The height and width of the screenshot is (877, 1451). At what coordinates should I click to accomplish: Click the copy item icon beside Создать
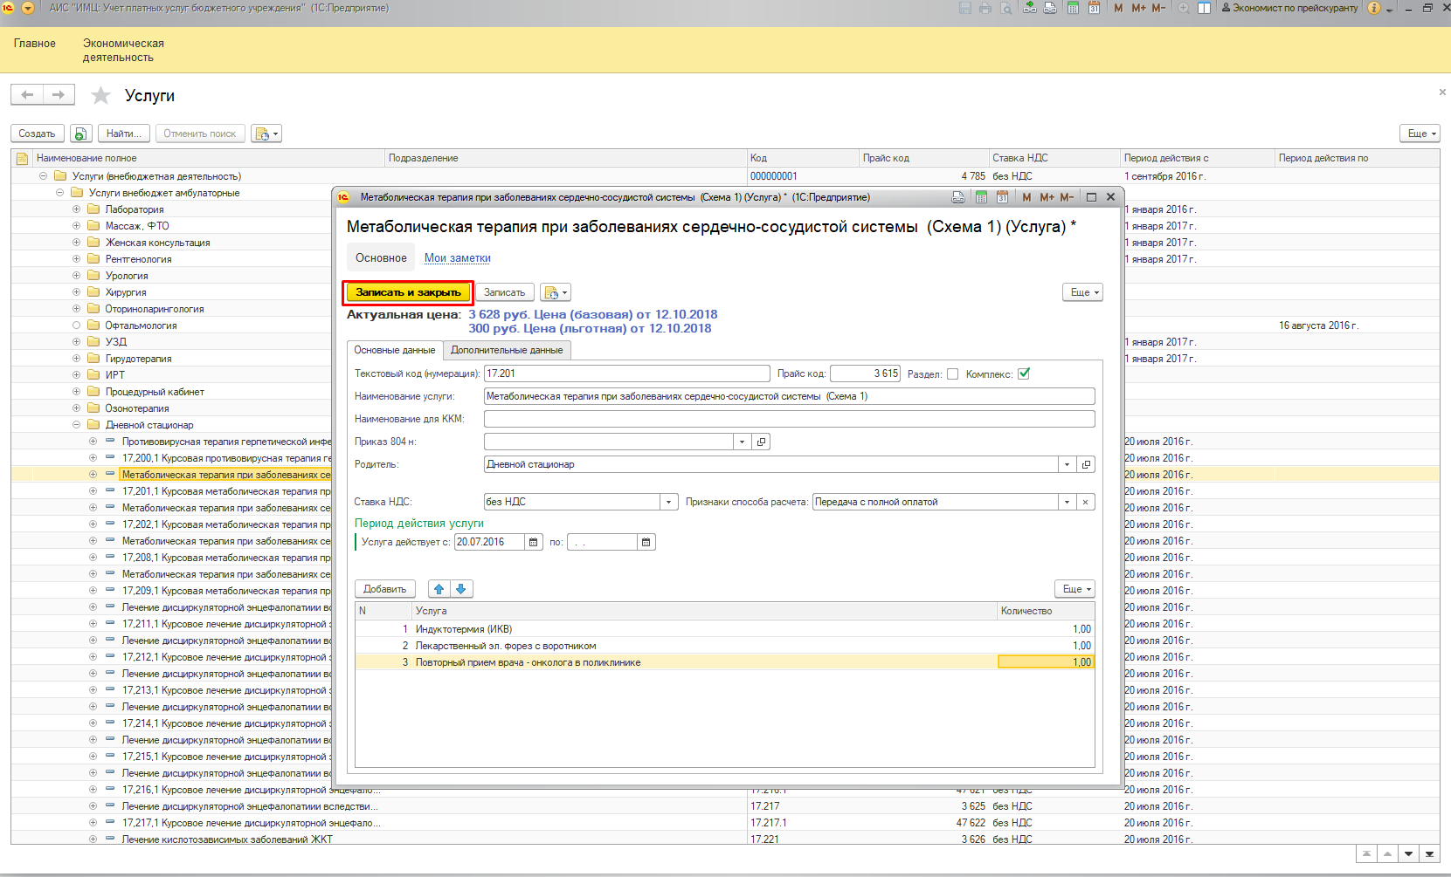pyautogui.click(x=80, y=134)
